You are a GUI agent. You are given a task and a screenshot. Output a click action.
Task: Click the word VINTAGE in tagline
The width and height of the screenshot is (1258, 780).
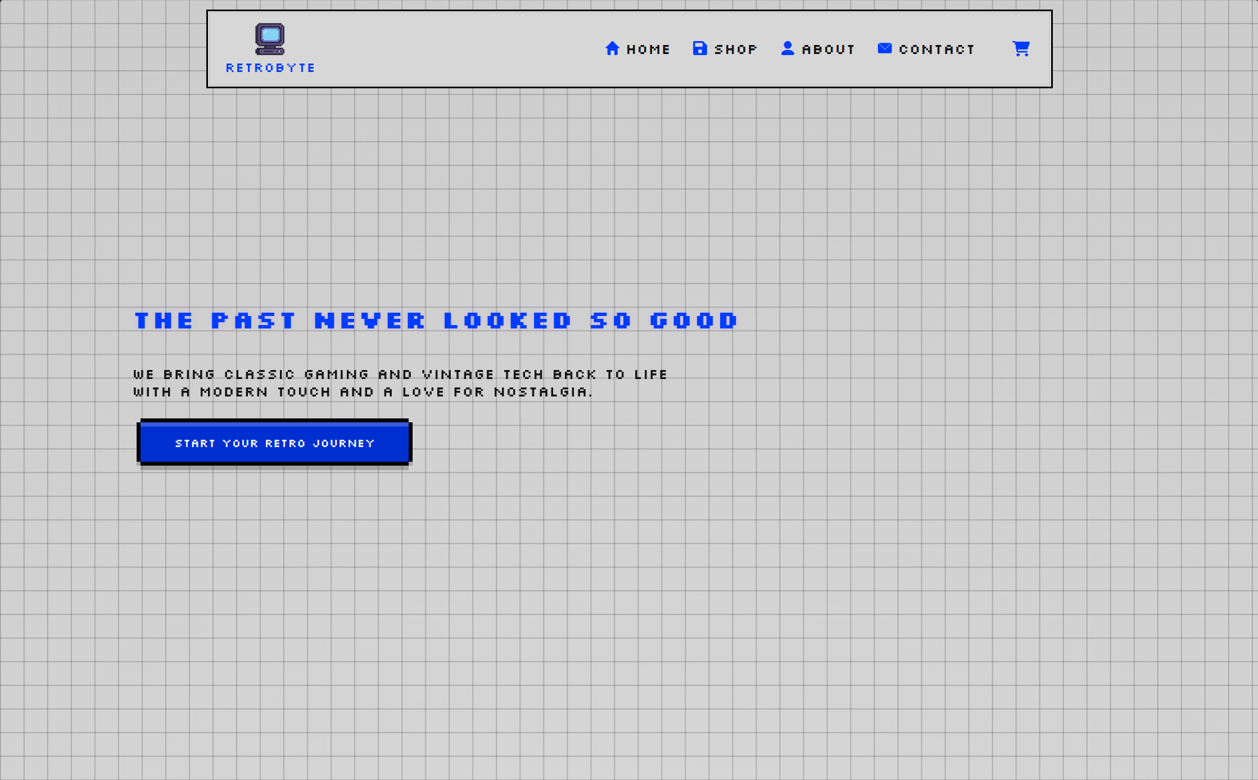click(458, 375)
